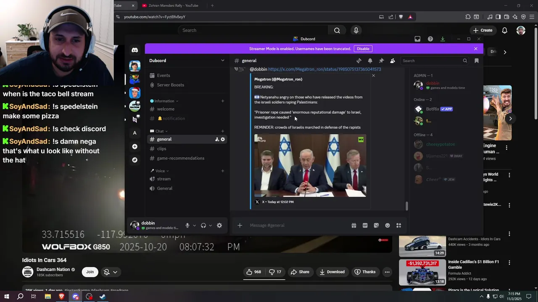Share the Idiots In Cars video
Viewport: 538px width, 302px height.
coord(300,272)
